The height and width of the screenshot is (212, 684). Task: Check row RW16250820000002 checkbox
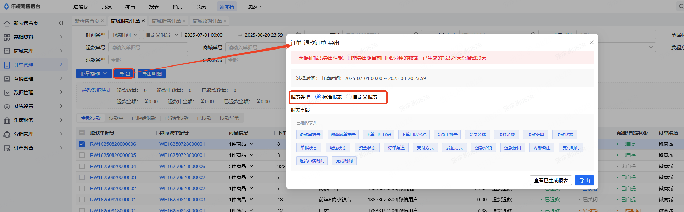(82, 188)
